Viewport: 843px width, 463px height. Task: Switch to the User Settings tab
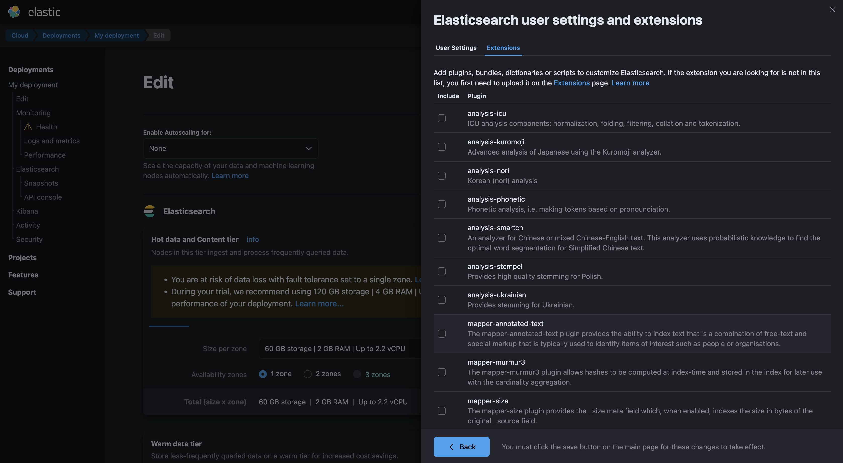pyautogui.click(x=456, y=48)
